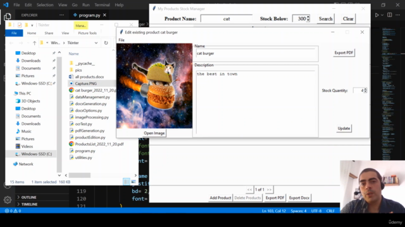Select all products.docx file
Viewport: 405px width, 227px height.
point(89,77)
